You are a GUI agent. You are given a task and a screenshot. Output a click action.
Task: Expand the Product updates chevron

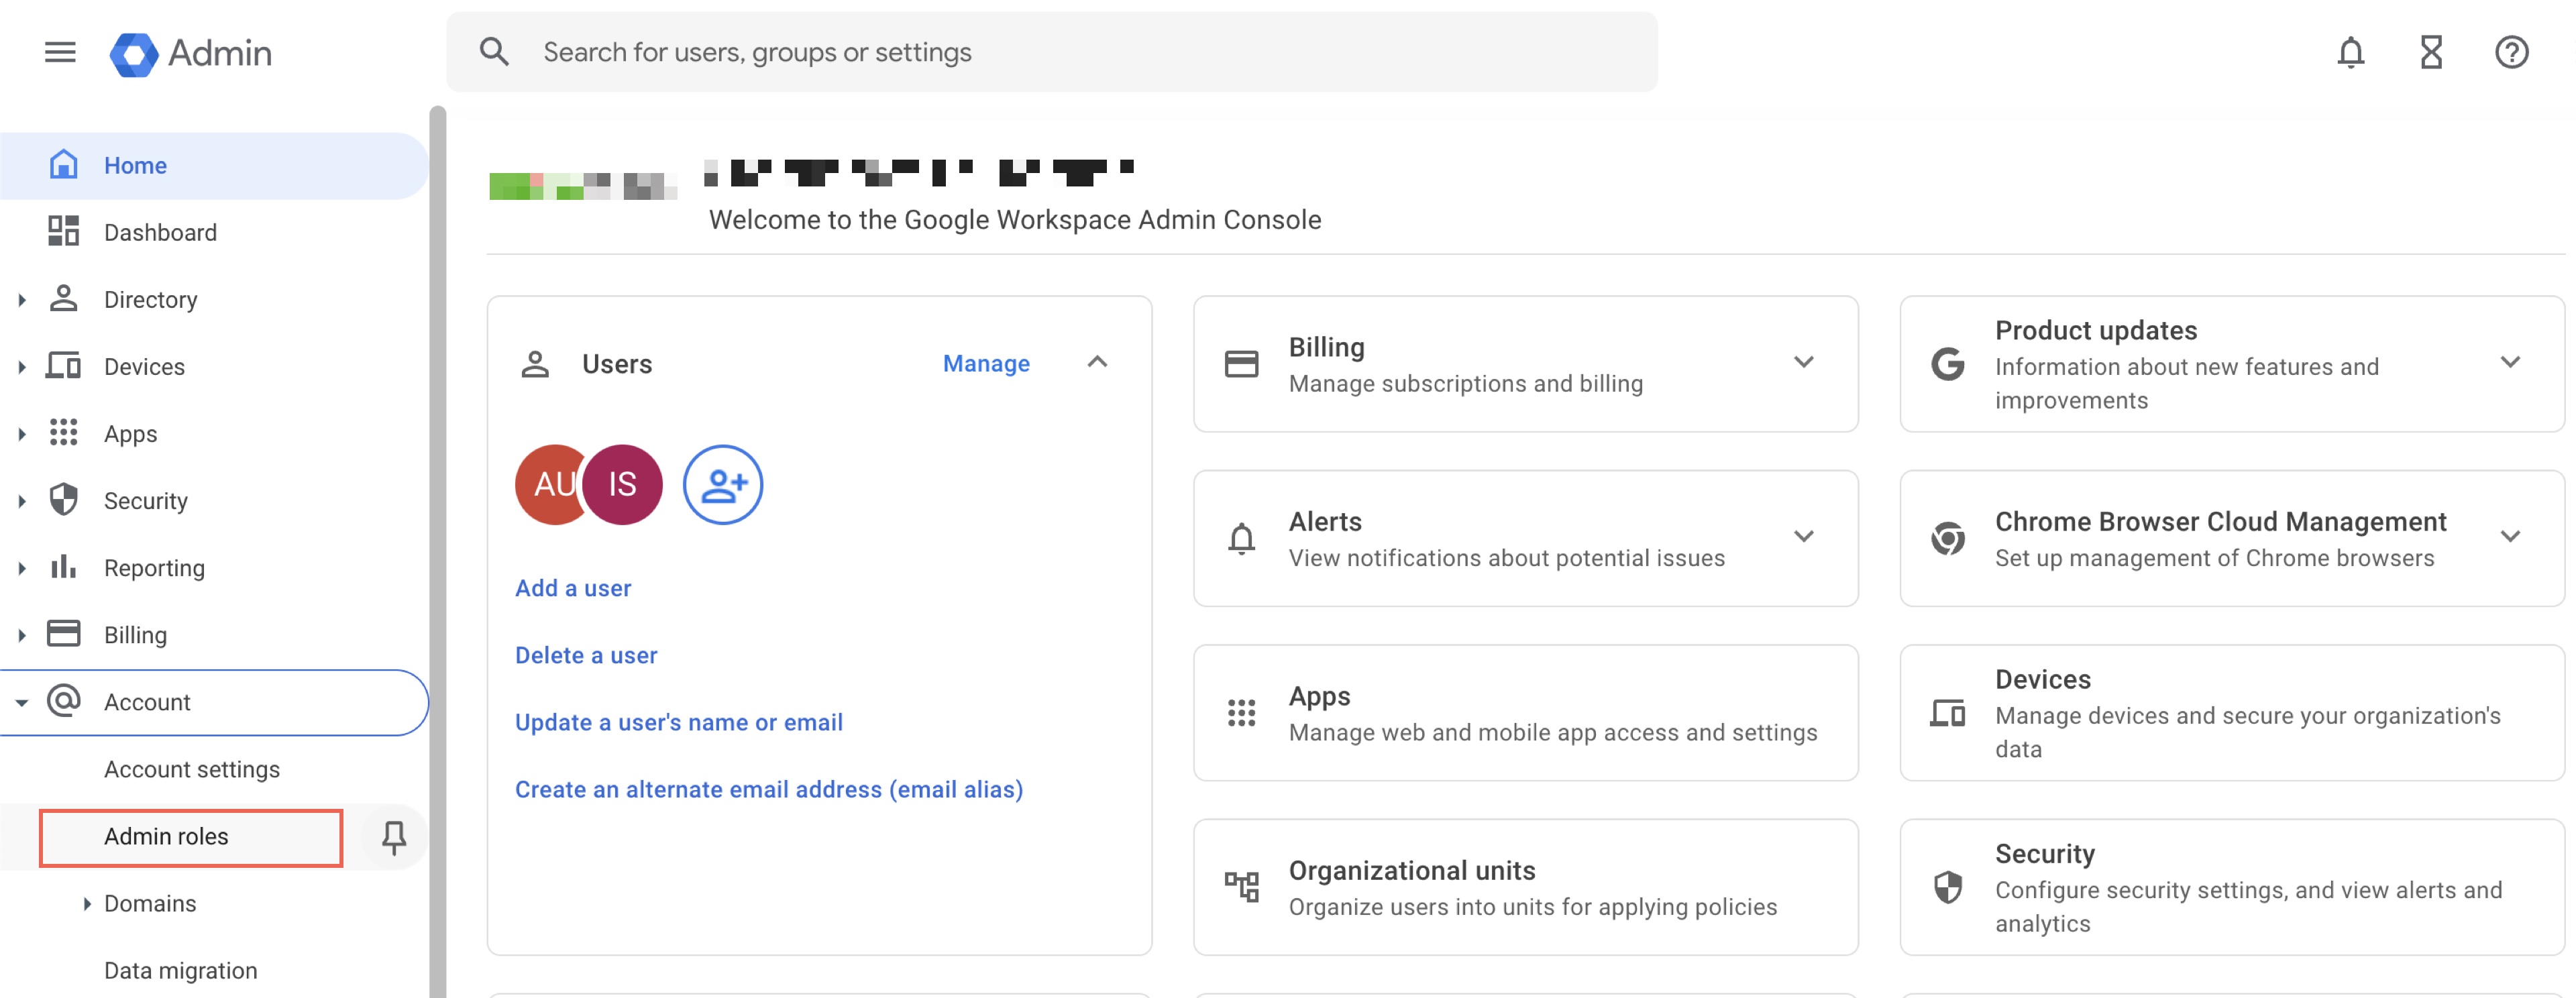pos(2509,362)
